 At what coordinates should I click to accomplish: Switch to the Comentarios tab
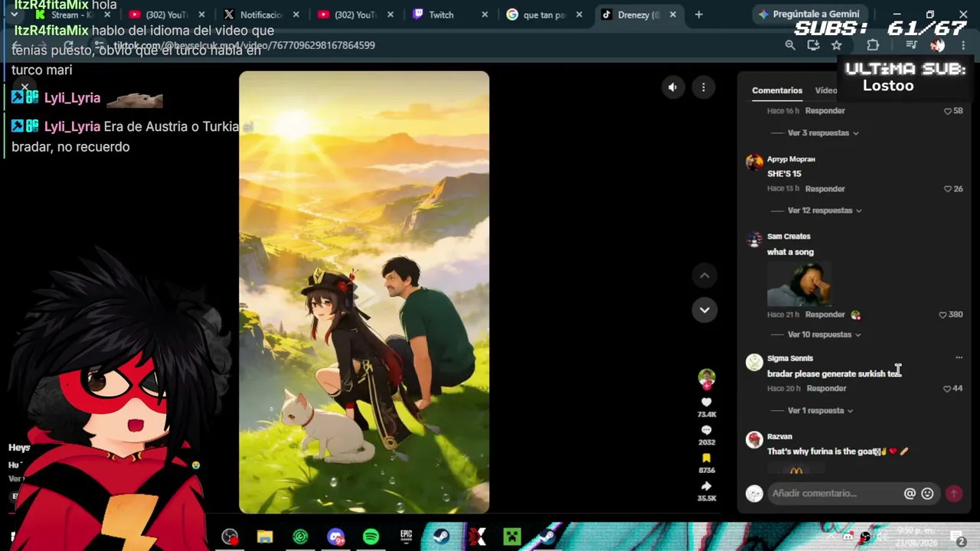point(777,90)
